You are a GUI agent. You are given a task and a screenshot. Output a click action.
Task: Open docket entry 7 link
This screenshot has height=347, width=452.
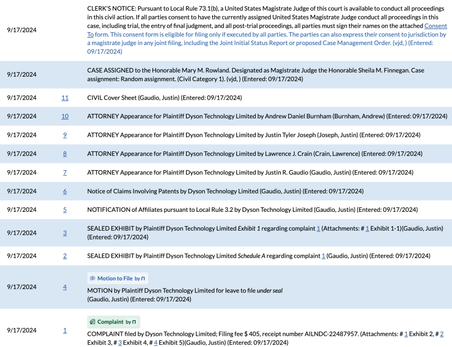(65, 173)
